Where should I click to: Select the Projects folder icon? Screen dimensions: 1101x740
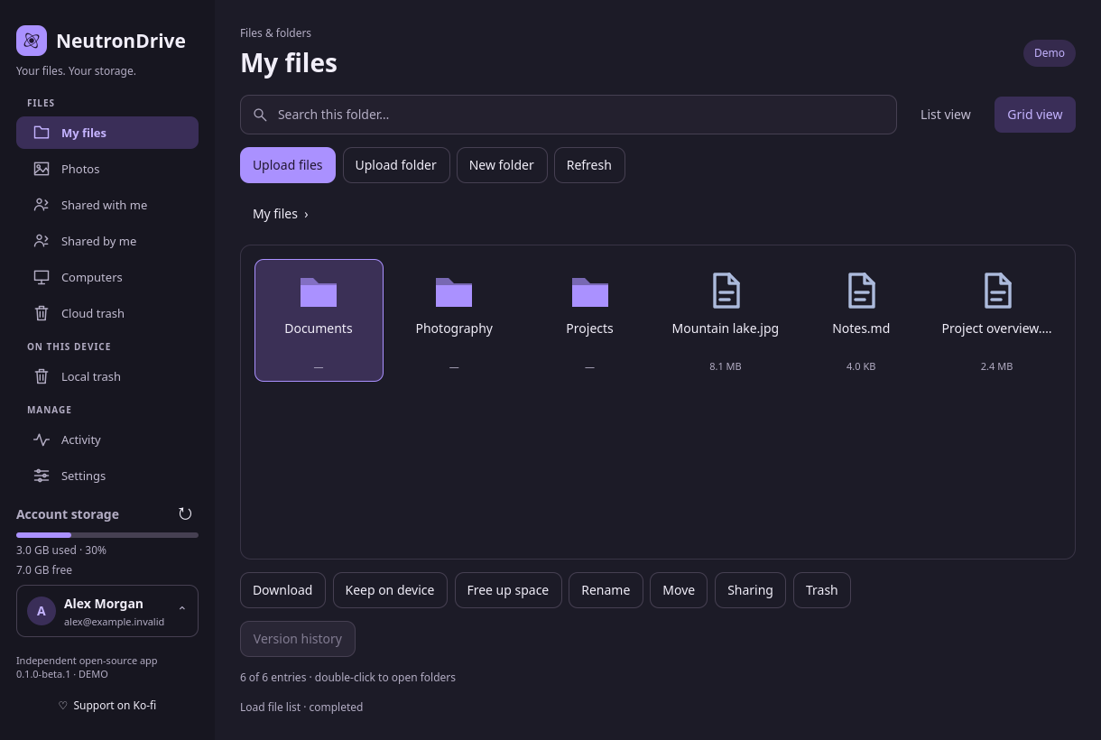click(590, 291)
